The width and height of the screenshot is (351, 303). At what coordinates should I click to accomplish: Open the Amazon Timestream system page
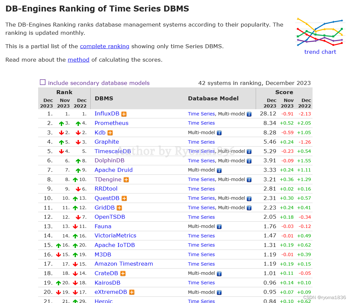[x=124, y=264]
